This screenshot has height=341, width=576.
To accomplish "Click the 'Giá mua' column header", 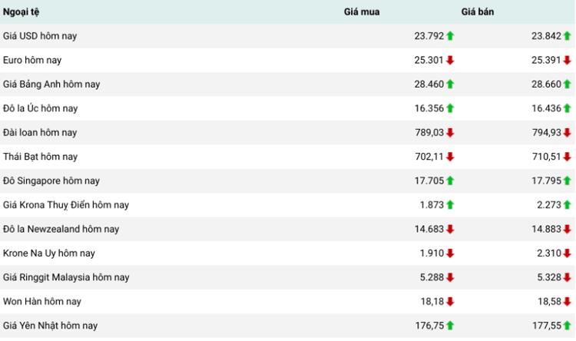I will click(361, 12).
